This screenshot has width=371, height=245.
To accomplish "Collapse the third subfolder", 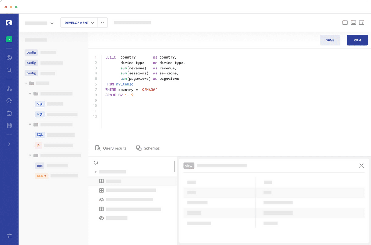I will (x=30, y=155).
